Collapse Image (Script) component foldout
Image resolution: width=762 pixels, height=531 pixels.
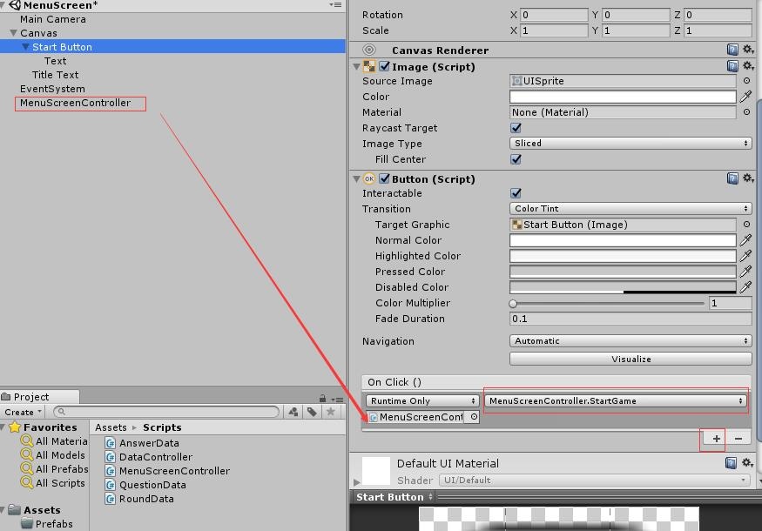click(357, 66)
